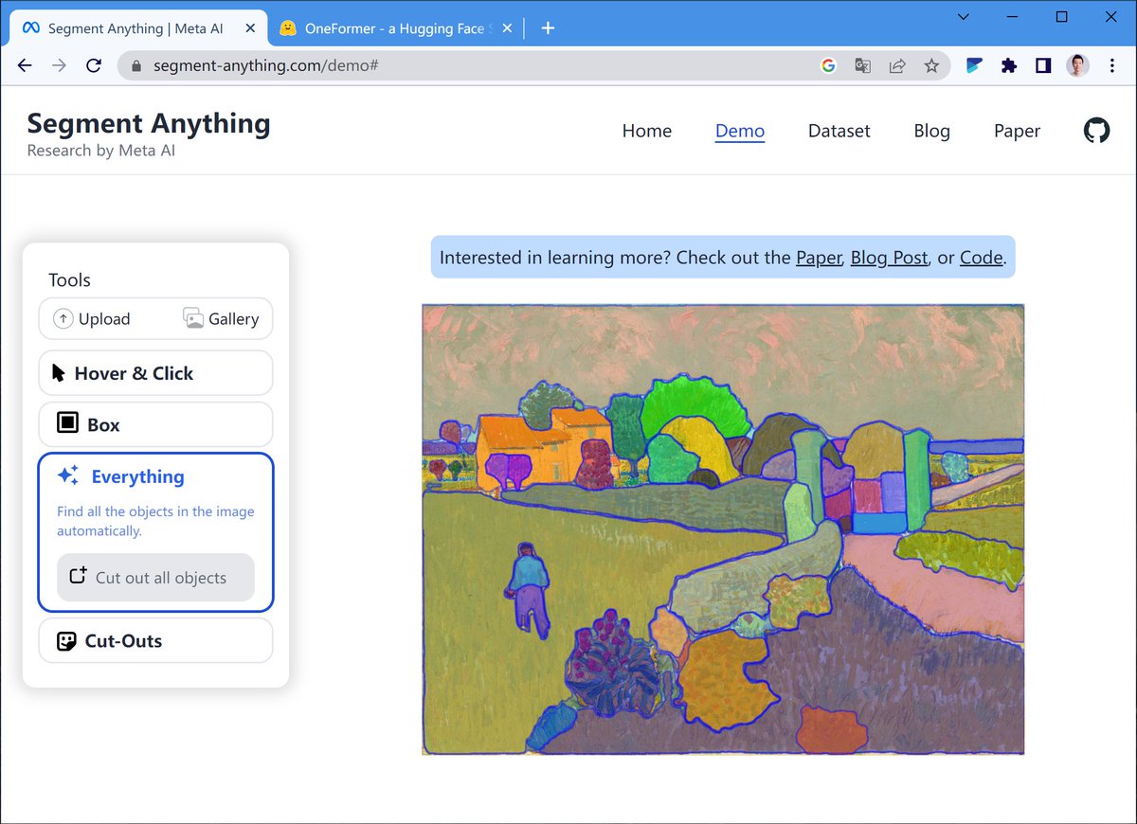Open a new browser tab
The height and width of the screenshot is (824, 1137).
[548, 27]
